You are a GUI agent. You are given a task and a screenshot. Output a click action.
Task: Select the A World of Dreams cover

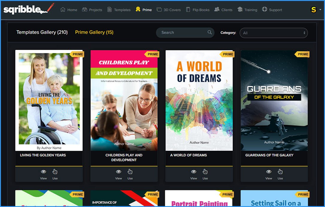tap(199, 100)
